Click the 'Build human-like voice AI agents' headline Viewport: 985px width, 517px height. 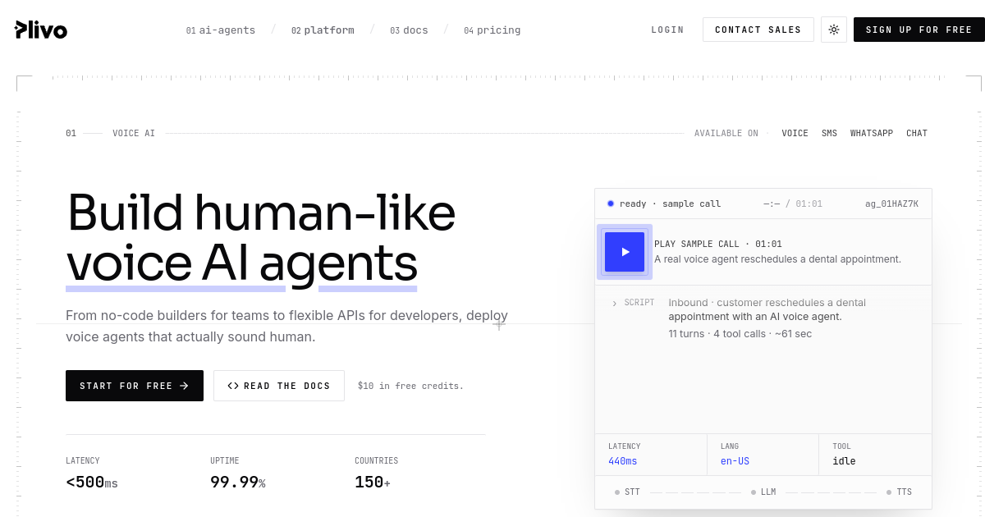click(261, 237)
